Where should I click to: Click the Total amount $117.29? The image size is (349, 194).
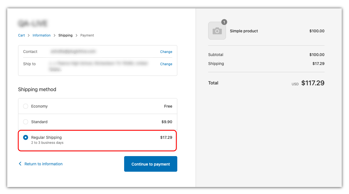pyautogui.click(x=313, y=83)
